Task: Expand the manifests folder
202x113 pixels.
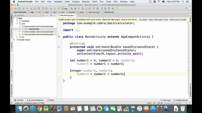Action: coord(17,21)
